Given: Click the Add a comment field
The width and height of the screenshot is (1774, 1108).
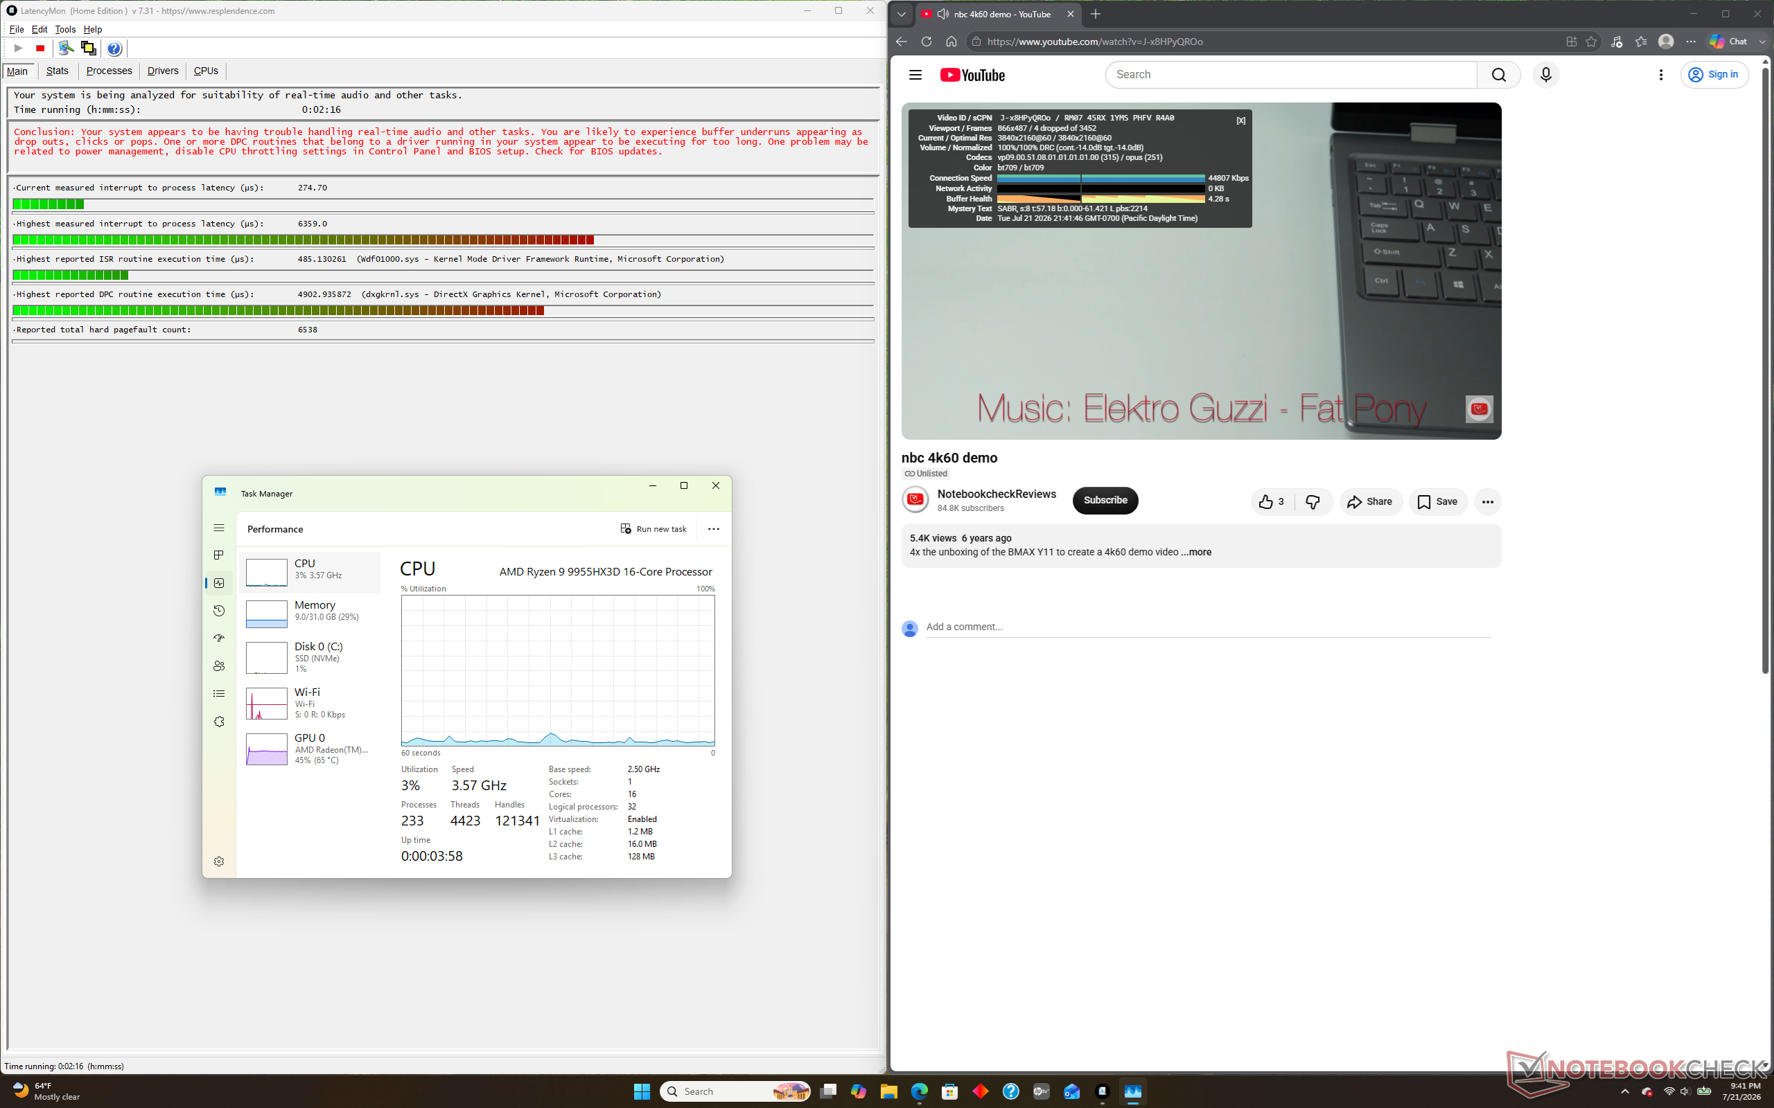Looking at the screenshot, I should 1208,627.
